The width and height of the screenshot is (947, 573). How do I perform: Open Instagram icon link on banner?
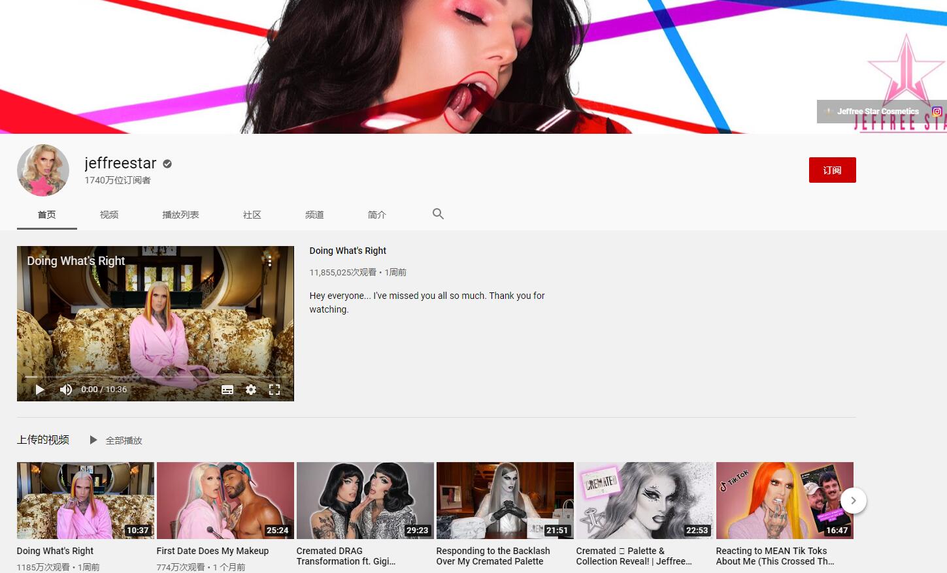937,112
